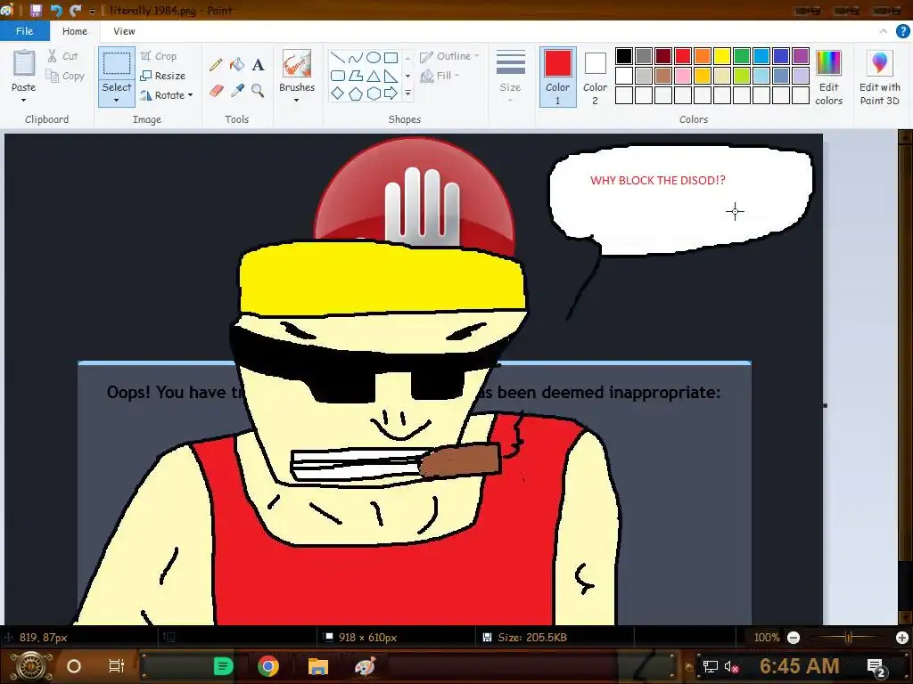Select the Pencil tool
Image resolution: width=913 pixels, height=684 pixels.
tap(216, 64)
